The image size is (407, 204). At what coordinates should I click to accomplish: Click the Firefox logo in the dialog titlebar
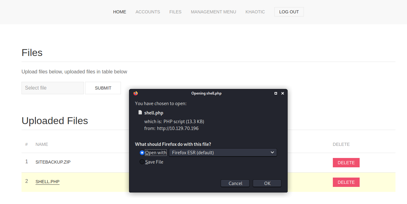tap(136, 93)
